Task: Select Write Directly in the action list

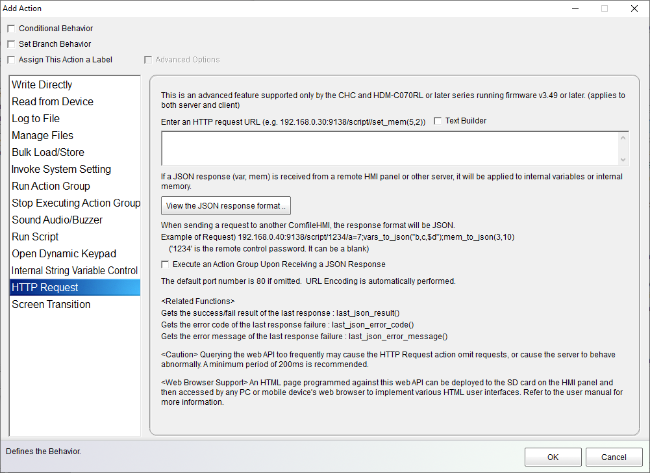Action: (42, 85)
